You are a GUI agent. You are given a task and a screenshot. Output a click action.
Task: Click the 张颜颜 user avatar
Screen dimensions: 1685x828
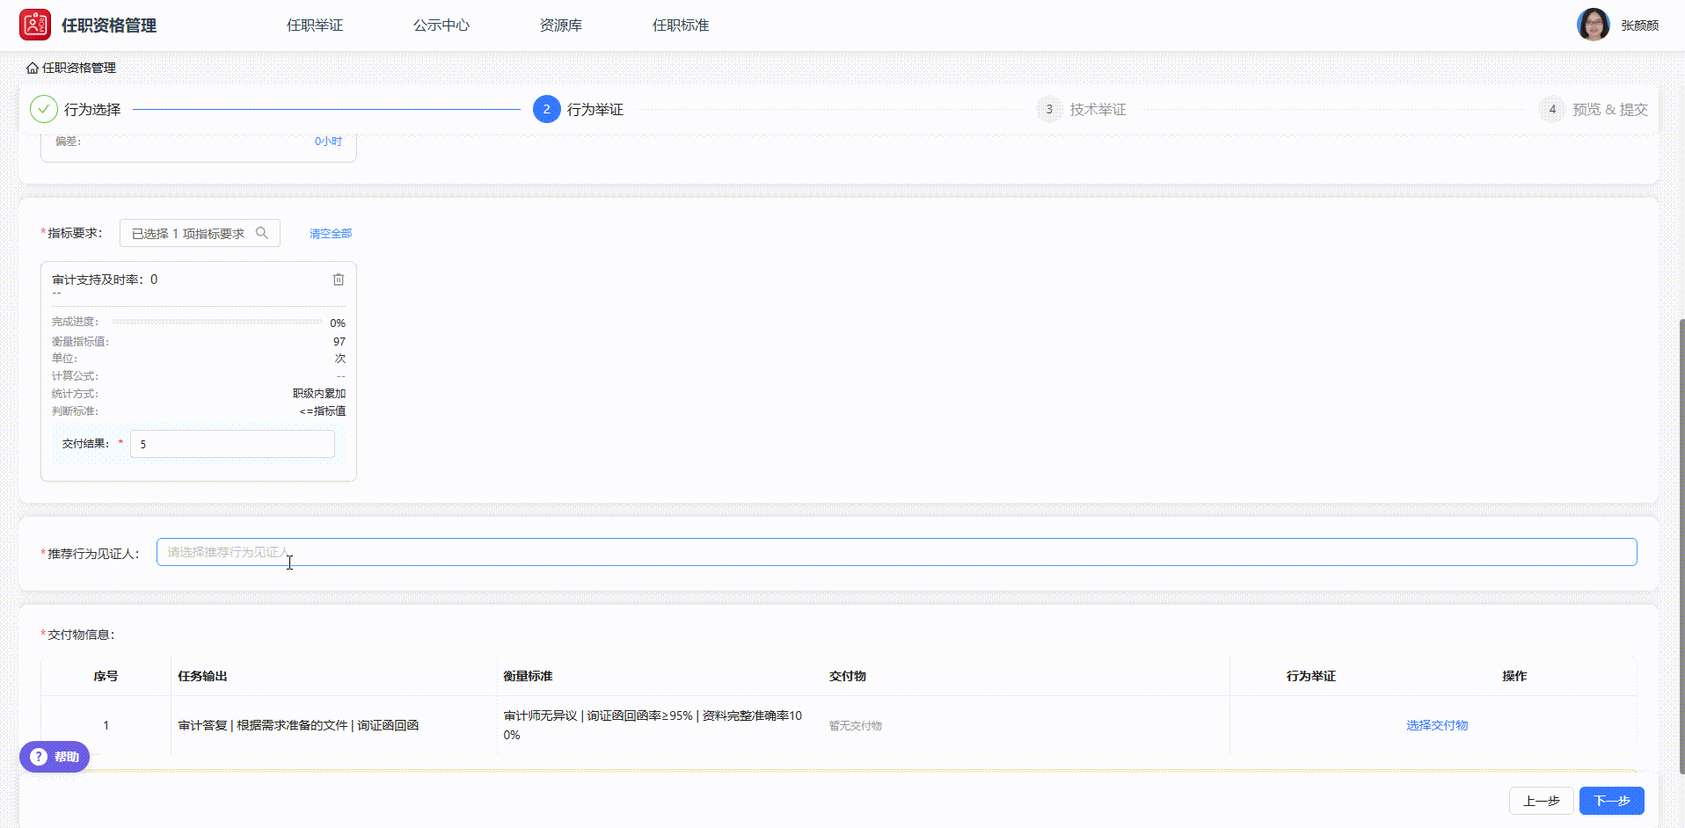1593,24
